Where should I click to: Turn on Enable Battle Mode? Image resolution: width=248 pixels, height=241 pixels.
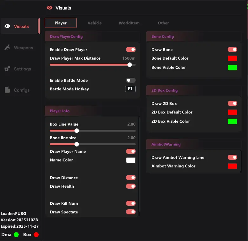click(x=131, y=80)
